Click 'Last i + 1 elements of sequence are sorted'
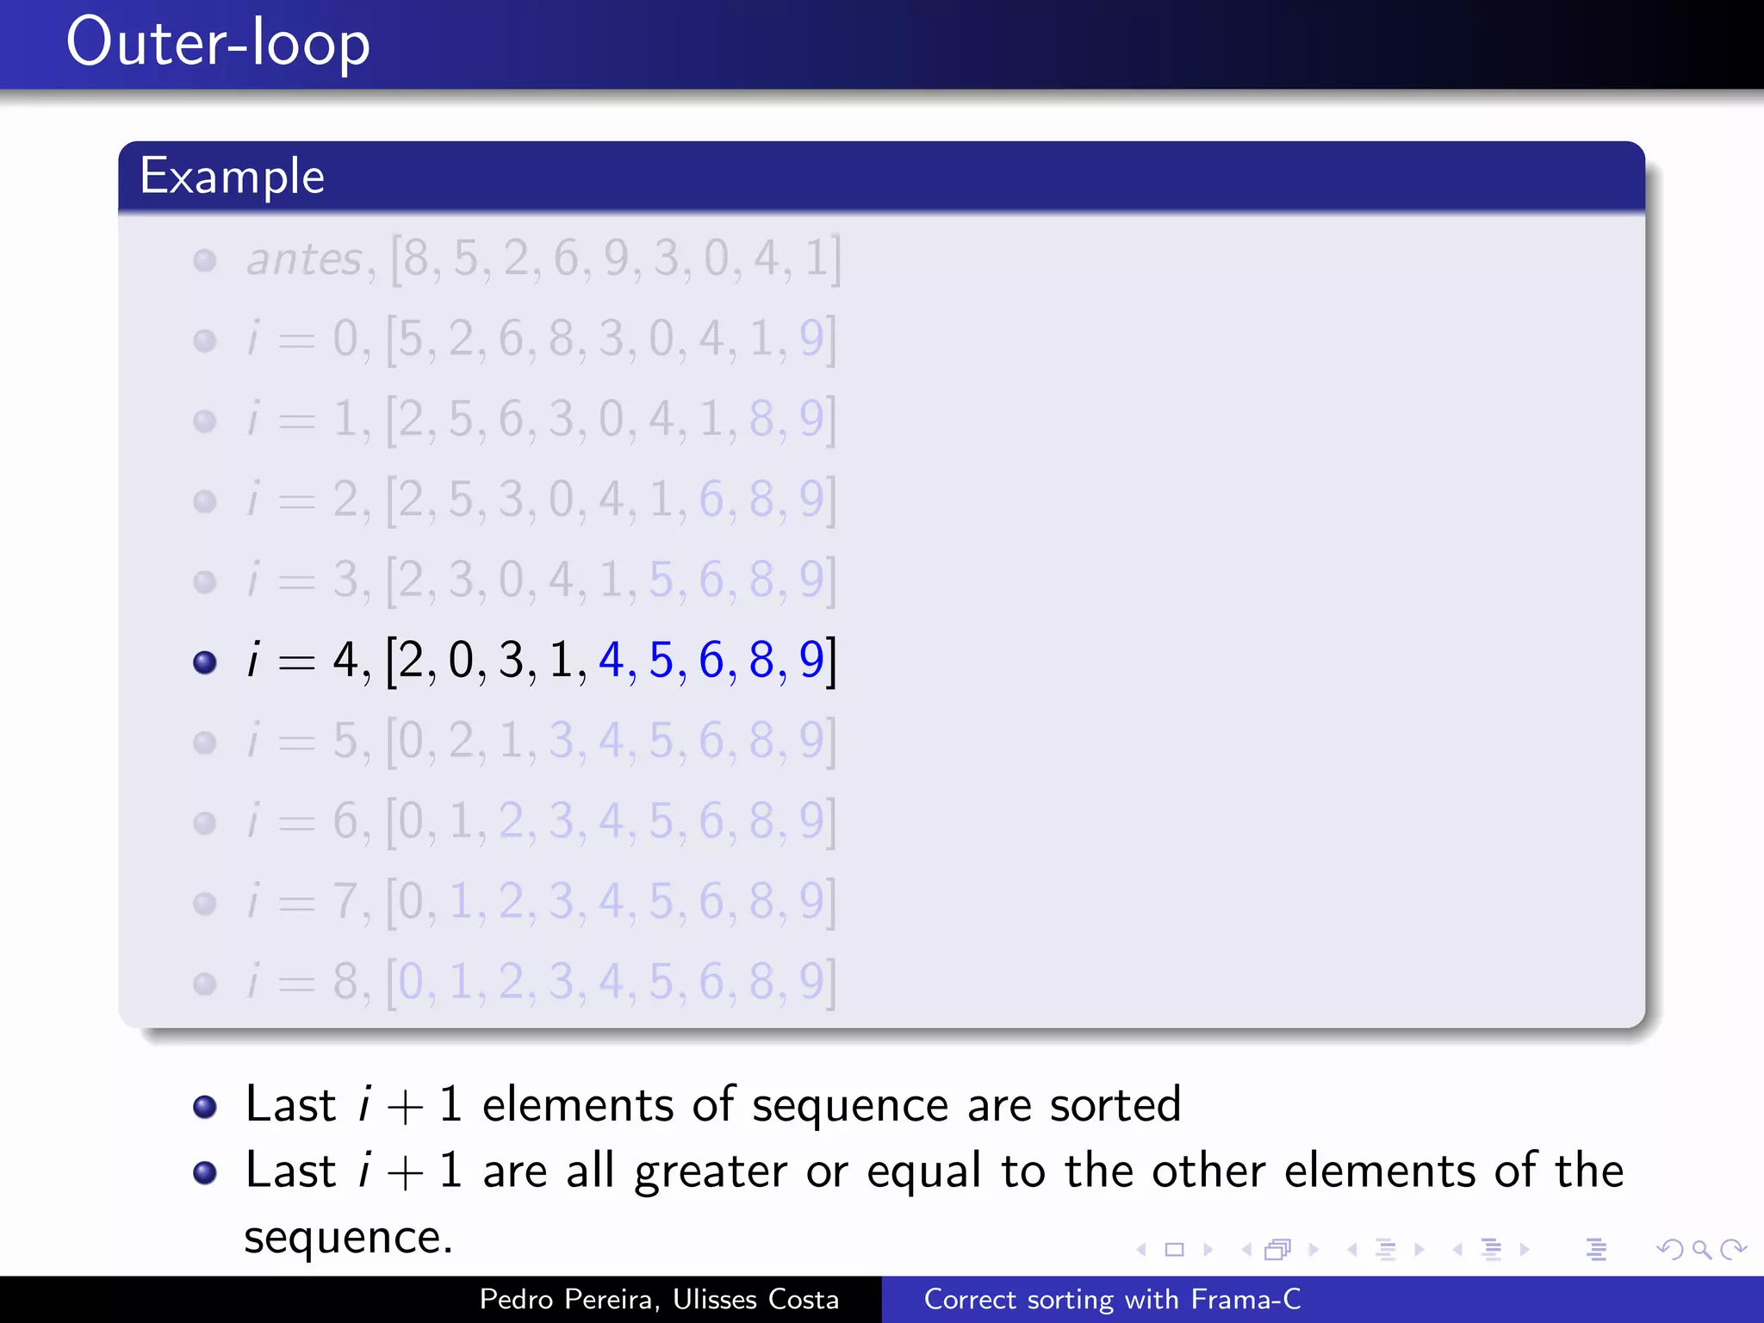 click(x=713, y=1105)
